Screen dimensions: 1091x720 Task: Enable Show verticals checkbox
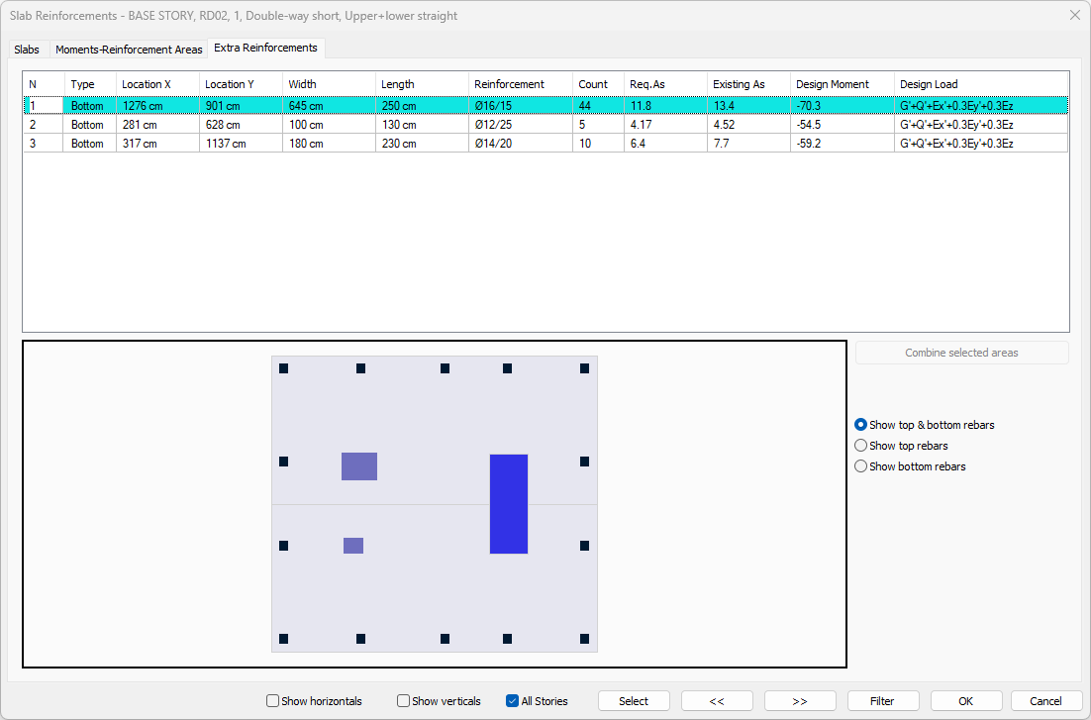click(x=439, y=701)
